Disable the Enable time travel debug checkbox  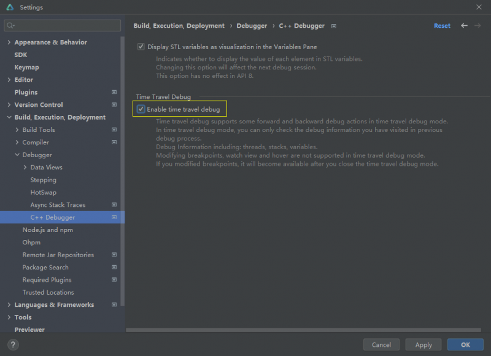click(x=141, y=109)
